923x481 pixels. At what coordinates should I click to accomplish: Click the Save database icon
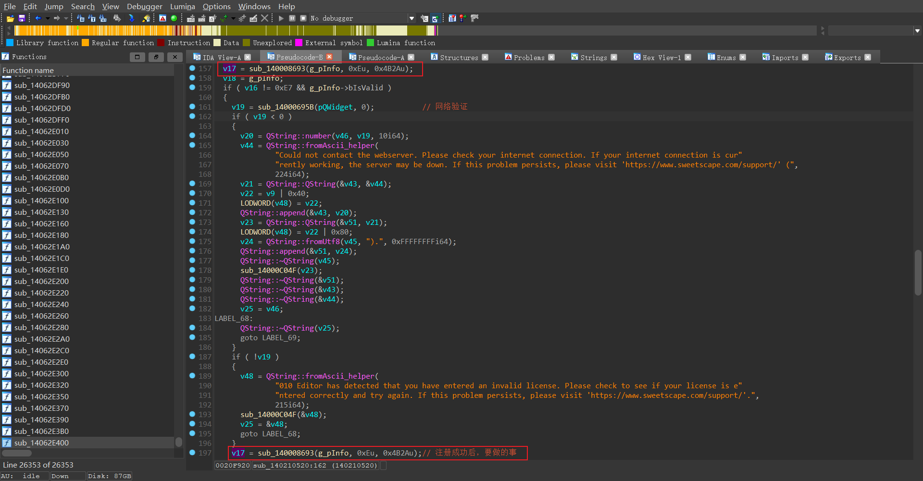(x=22, y=18)
